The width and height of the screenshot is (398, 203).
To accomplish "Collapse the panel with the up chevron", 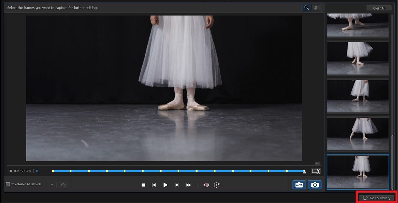I will (317, 163).
